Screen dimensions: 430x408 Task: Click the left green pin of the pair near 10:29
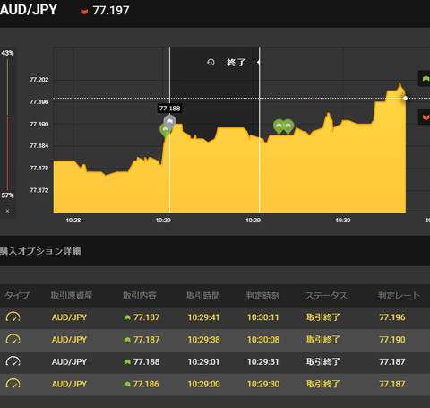coord(279,126)
